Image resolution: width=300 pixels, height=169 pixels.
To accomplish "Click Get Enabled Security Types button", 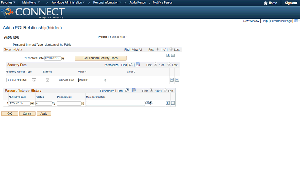I will (101, 58).
